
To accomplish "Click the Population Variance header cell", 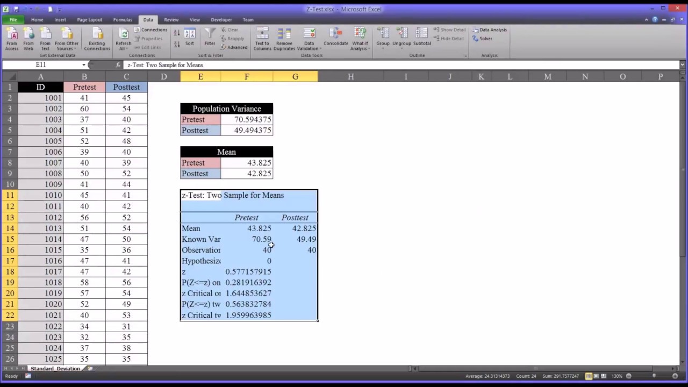I will (x=226, y=109).
